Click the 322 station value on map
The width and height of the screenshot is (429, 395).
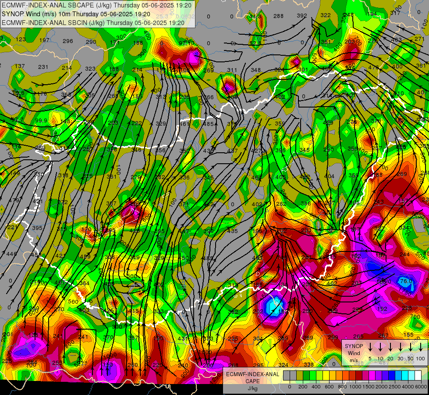[326, 15]
